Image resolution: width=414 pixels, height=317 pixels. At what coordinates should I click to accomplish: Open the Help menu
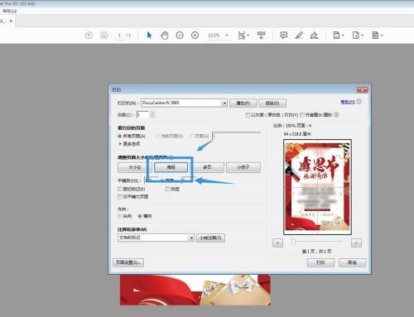pos(10,11)
